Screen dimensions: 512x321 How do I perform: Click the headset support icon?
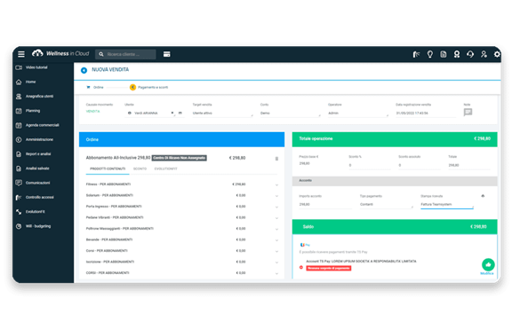pos(470,54)
